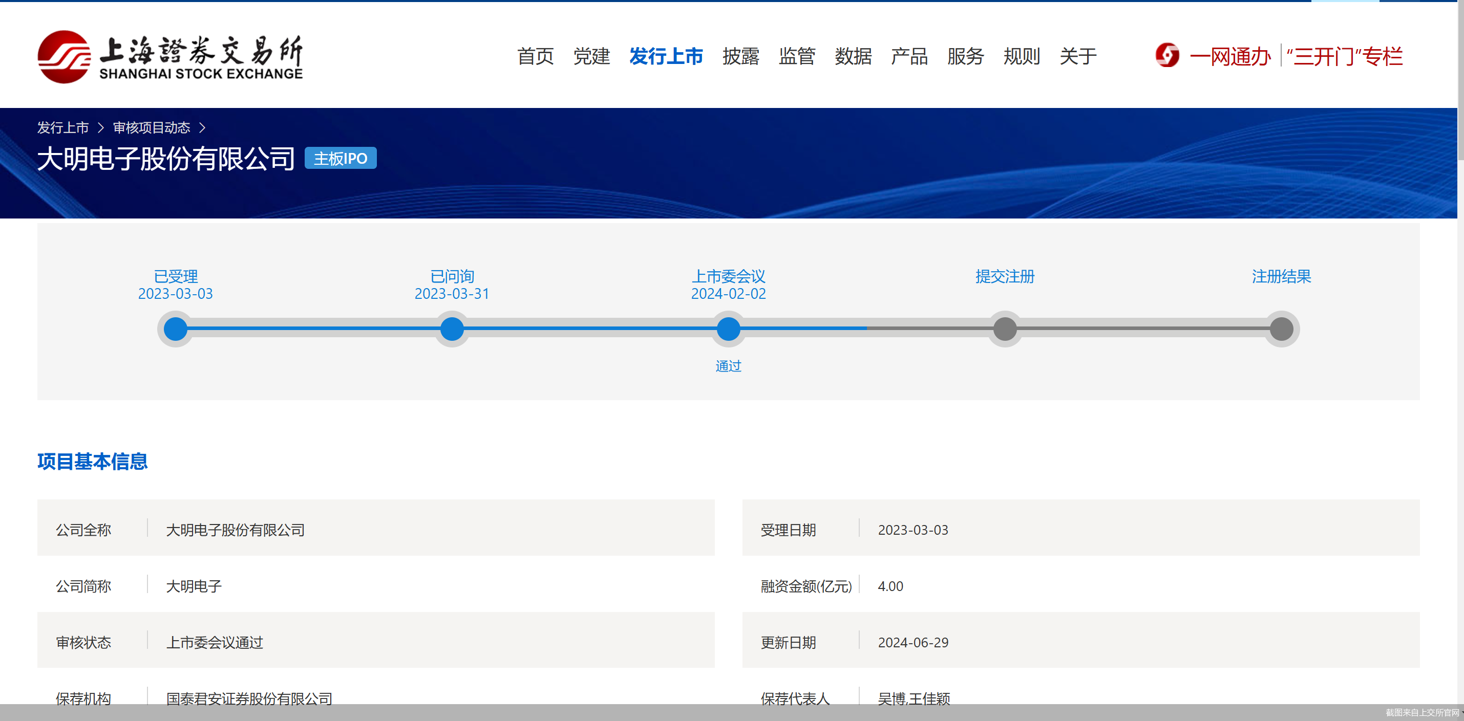Open the 关于 menu
This screenshot has width=1464, height=721.
click(x=1077, y=56)
